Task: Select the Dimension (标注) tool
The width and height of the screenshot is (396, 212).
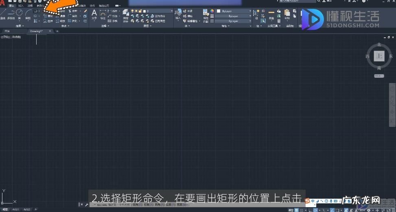Action: click(x=103, y=14)
